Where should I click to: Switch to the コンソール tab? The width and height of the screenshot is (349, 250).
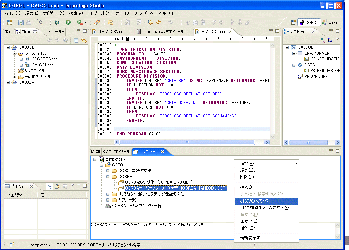[122, 152]
